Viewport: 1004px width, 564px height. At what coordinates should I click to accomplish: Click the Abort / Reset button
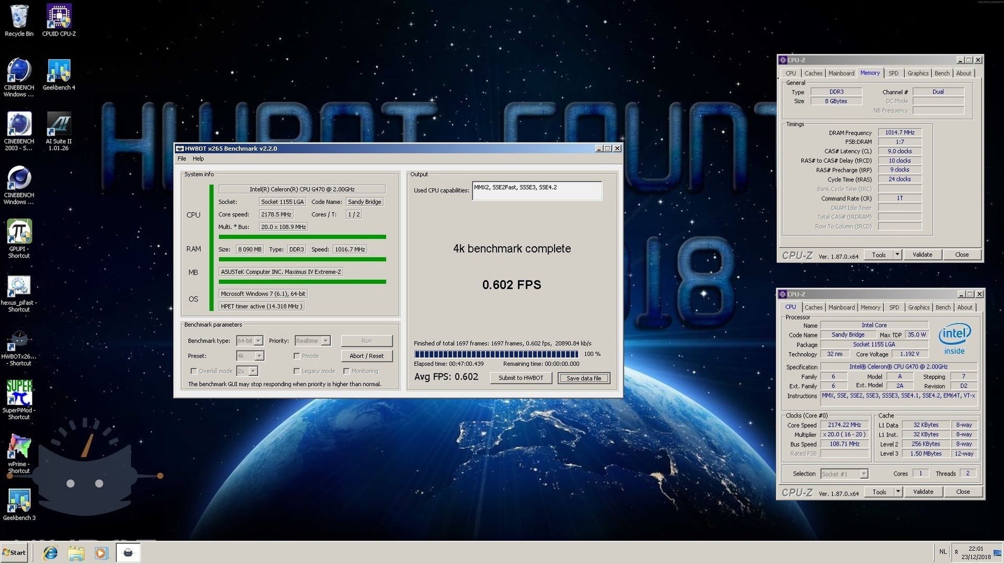(367, 356)
